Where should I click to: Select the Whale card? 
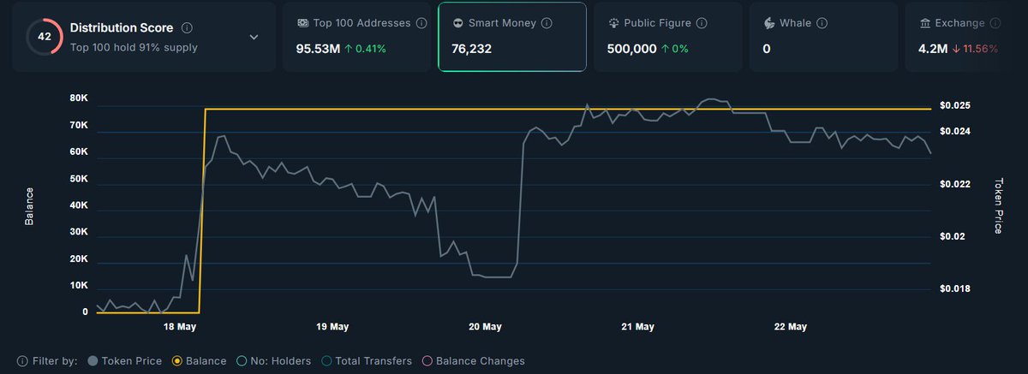[x=823, y=36]
